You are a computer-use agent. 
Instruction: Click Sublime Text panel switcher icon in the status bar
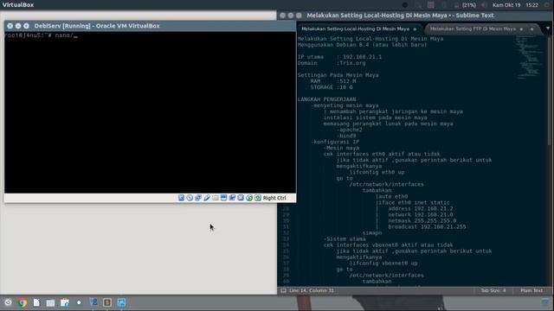(283, 290)
